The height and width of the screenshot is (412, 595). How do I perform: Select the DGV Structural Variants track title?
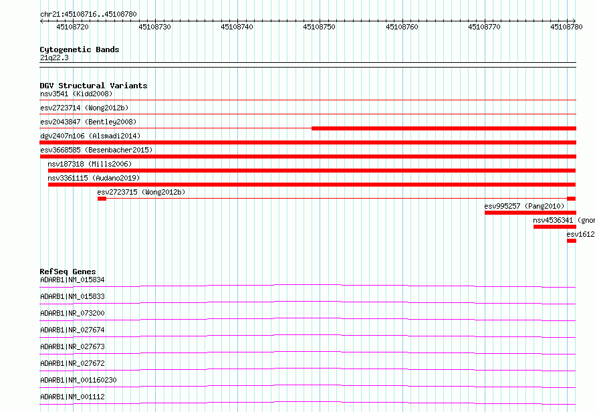(x=94, y=86)
